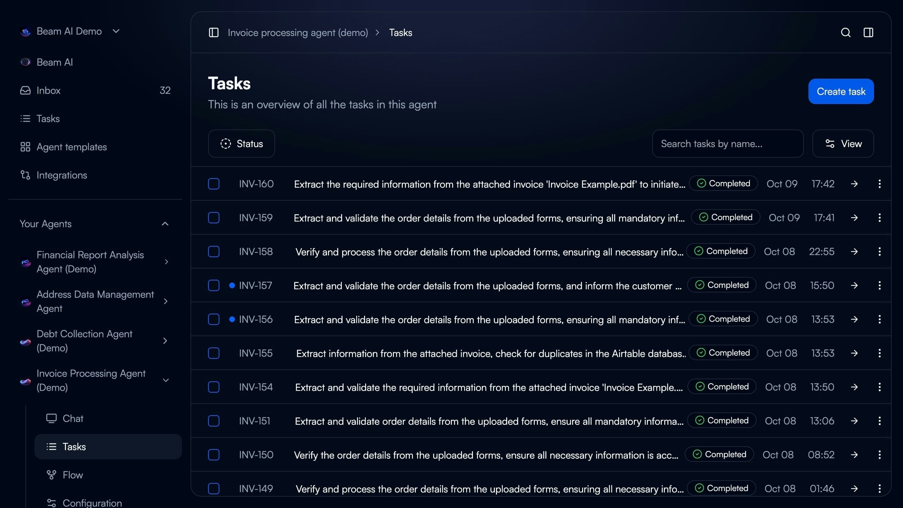
Task: Select the INV-157 task checkbox
Action: click(x=214, y=285)
